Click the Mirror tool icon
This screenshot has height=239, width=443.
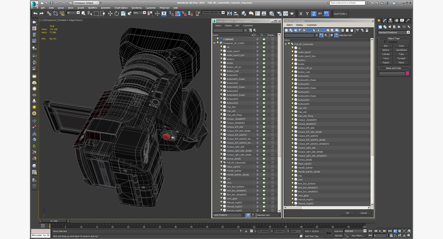click(230, 13)
